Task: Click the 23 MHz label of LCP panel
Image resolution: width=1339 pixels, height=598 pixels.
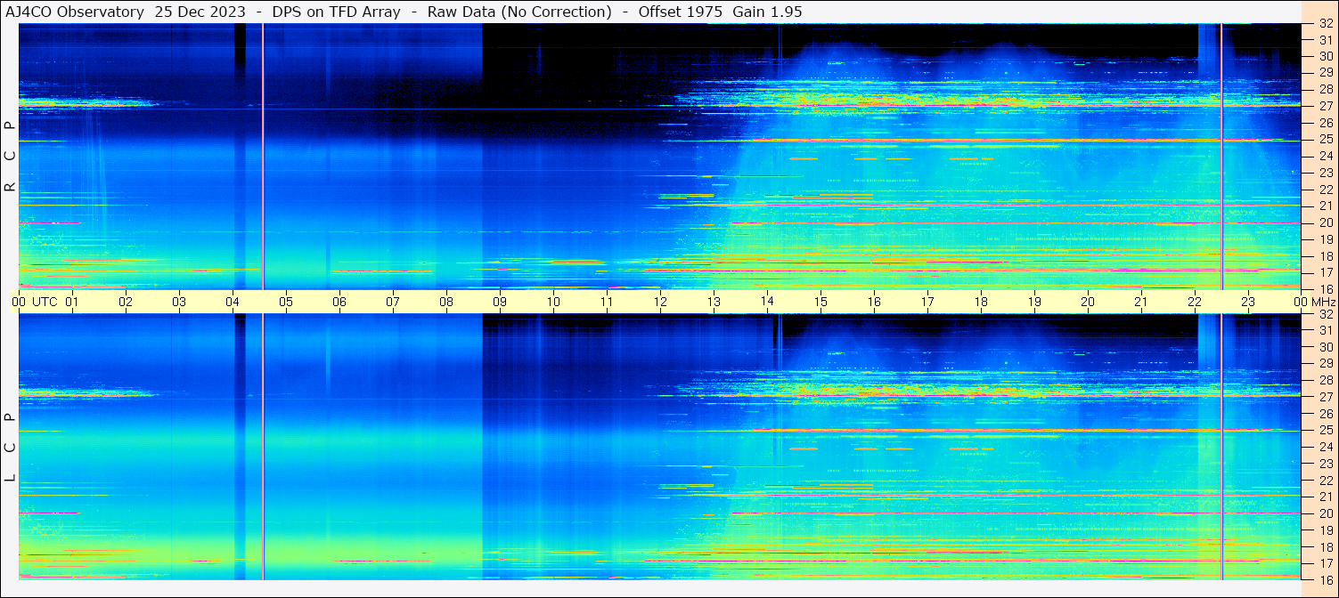Action: [1326, 464]
